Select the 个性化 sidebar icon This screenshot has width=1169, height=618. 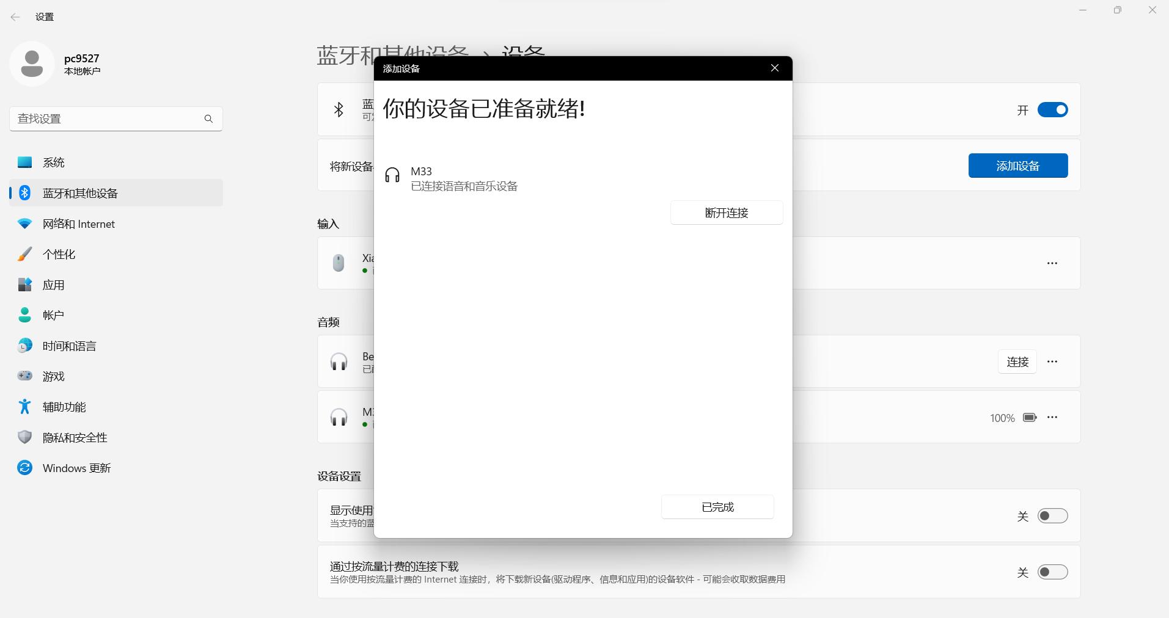point(24,253)
